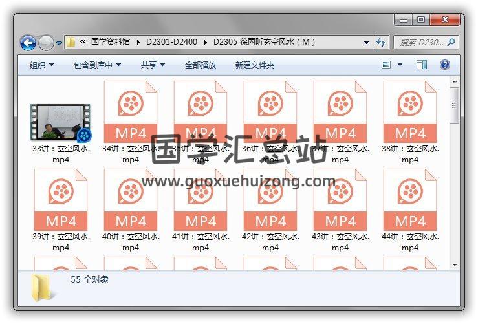This screenshot has width=478, height=324.
Task: Open the address bar history dropdown
Action: [x=367, y=43]
